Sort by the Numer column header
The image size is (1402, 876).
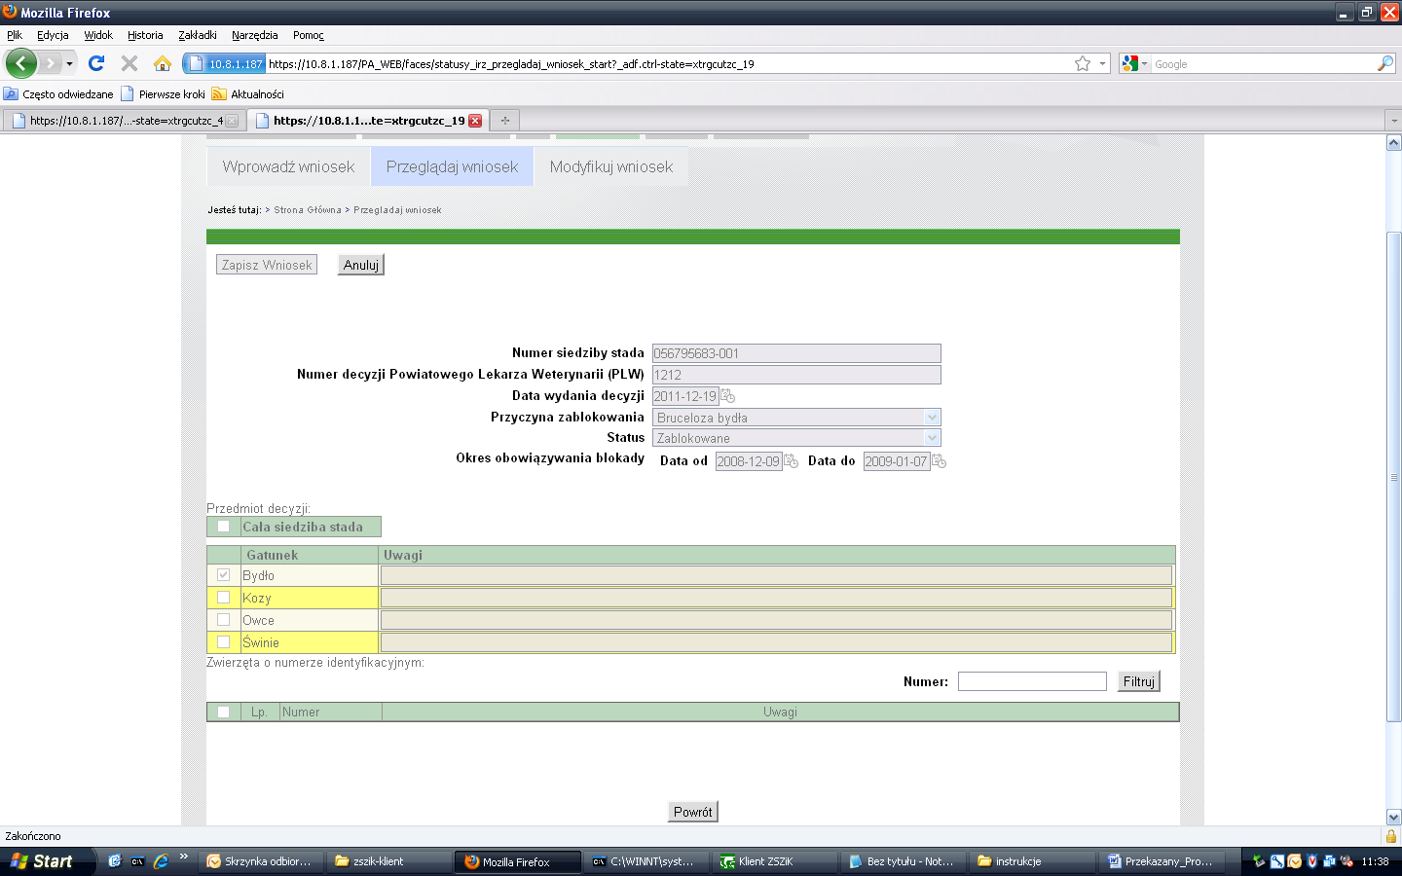tap(301, 712)
